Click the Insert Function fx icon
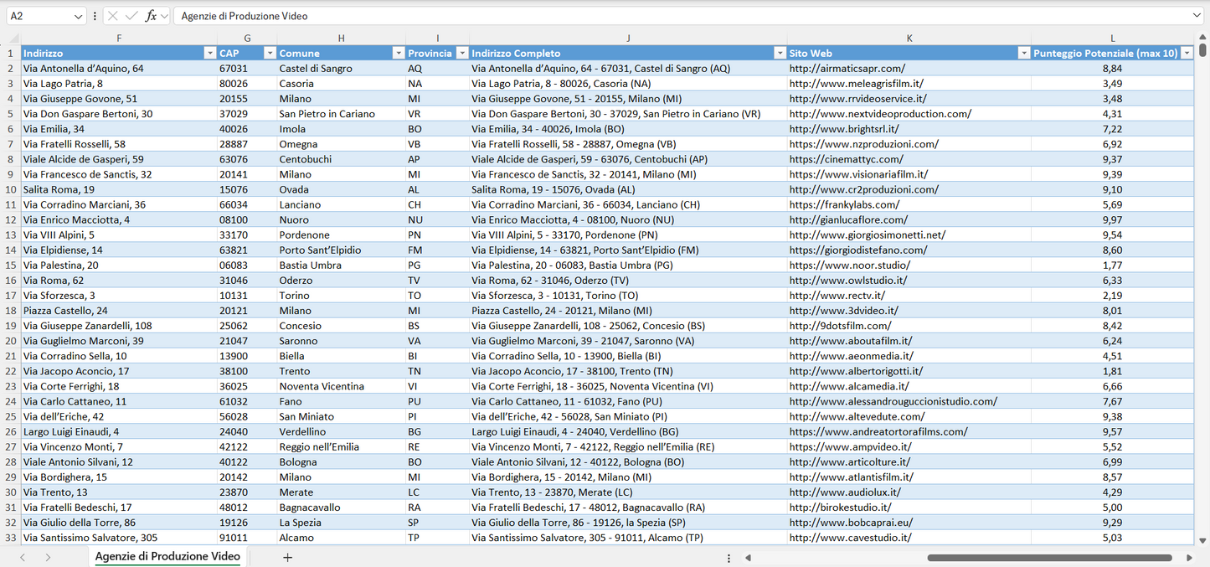Screen dimensions: 1210x567 tap(151, 16)
